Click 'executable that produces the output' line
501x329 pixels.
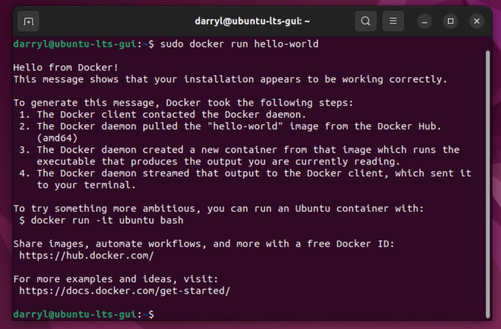[x=218, y=162]
